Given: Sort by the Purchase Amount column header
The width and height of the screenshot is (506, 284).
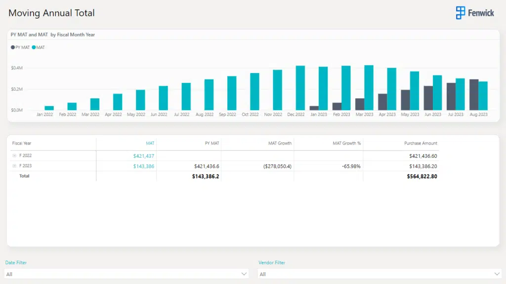Looking at the screenshot, I should coord(421,143).
